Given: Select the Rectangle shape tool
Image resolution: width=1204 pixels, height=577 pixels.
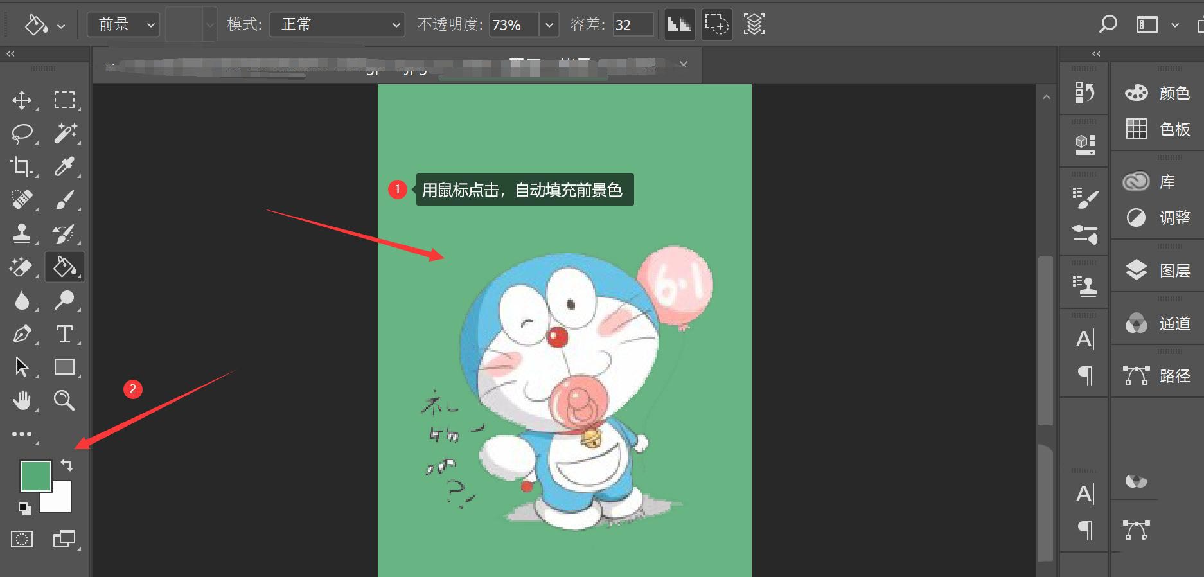Looking at the screenshot, I should coord(64,367).
